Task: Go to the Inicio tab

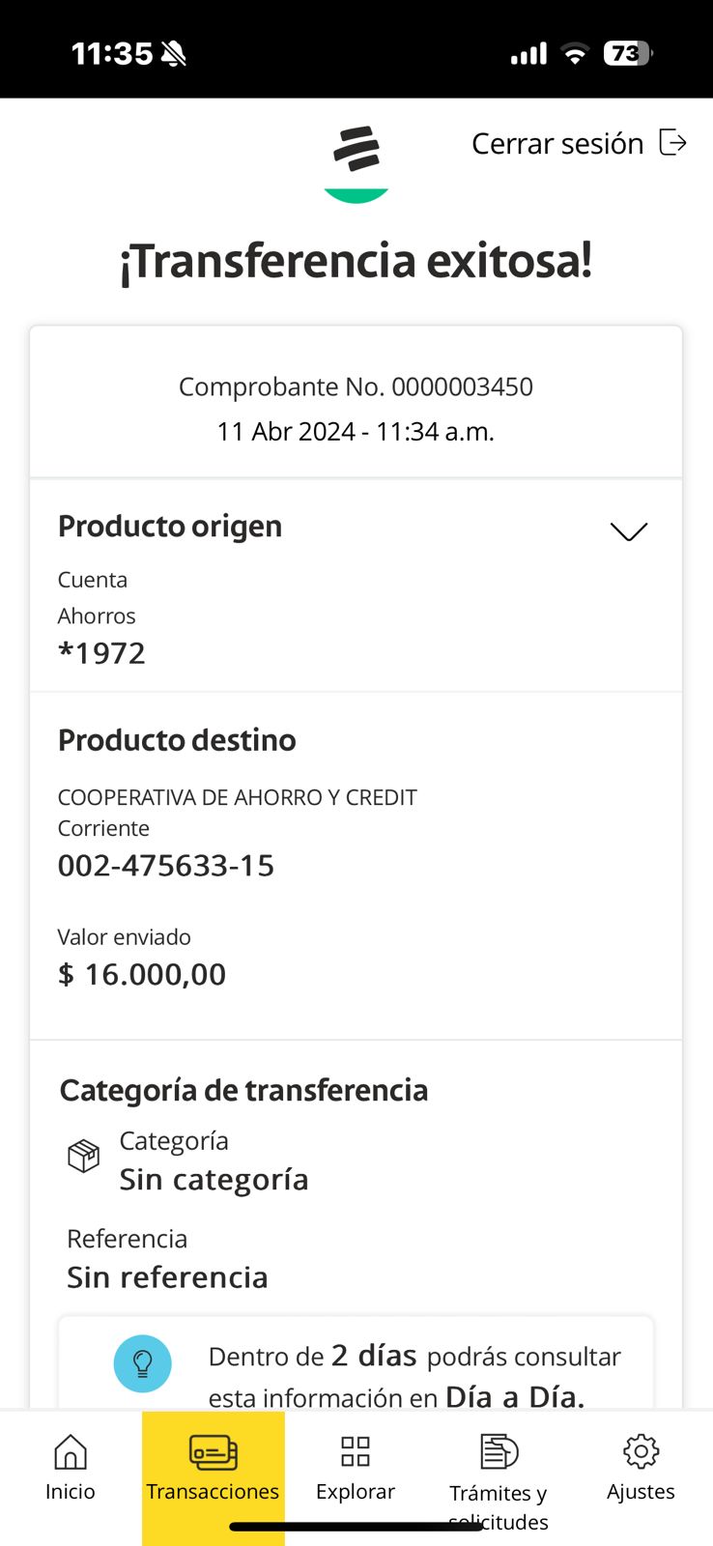Action: [71, 1469]
